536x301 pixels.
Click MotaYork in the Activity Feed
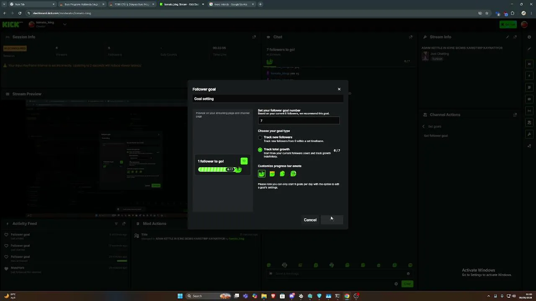click(x=18, y=268)
